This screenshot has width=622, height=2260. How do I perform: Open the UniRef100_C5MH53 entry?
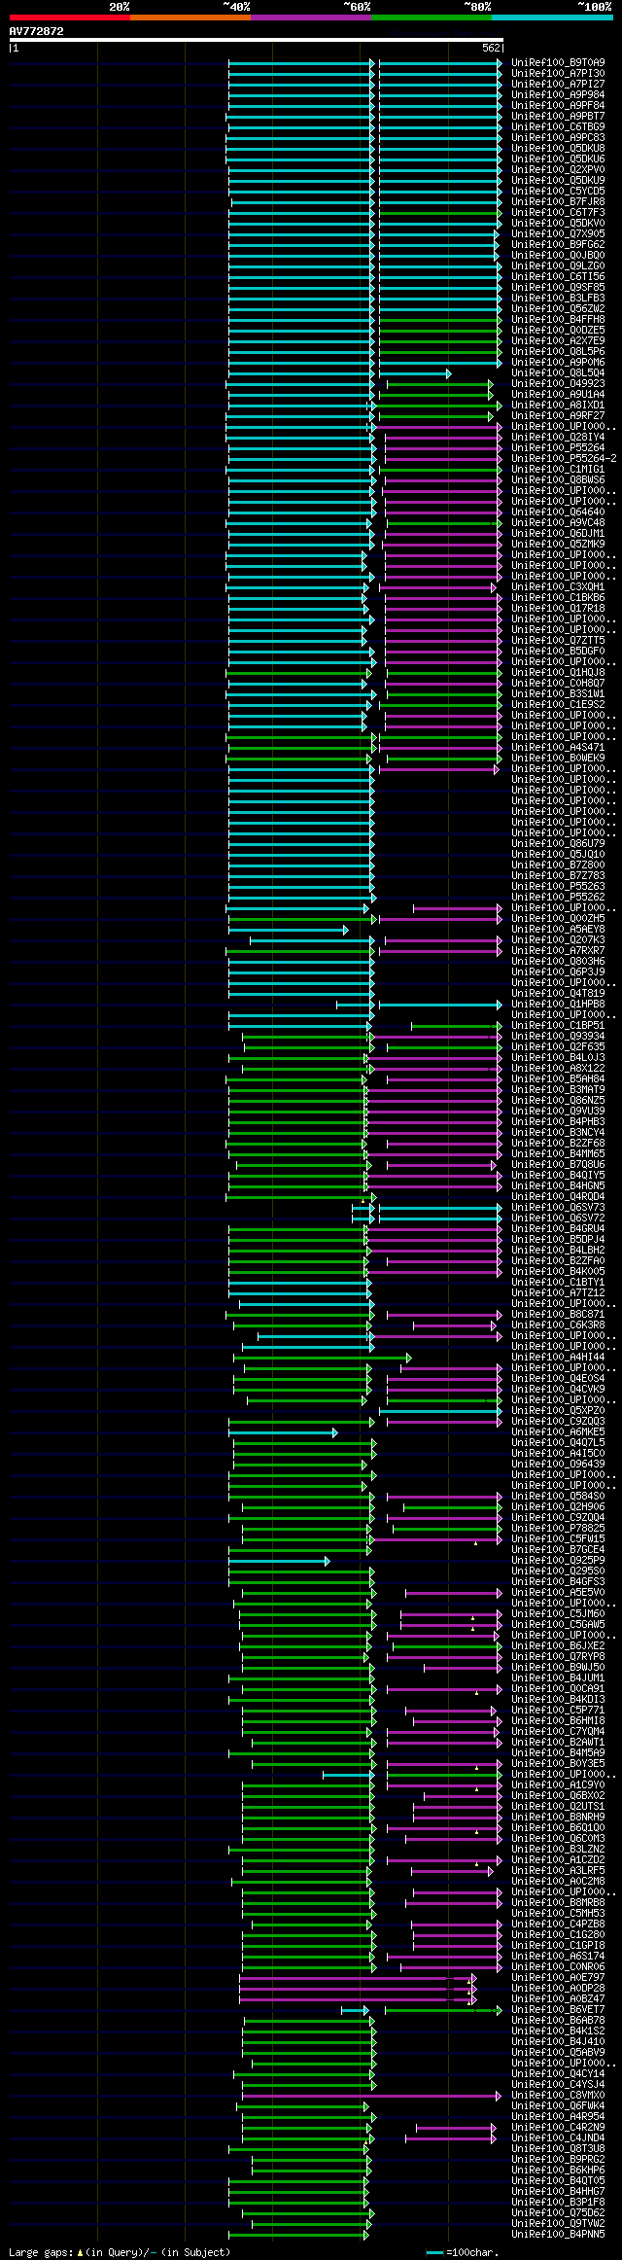(558, 1913)
